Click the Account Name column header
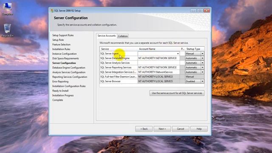 point(159,49)
